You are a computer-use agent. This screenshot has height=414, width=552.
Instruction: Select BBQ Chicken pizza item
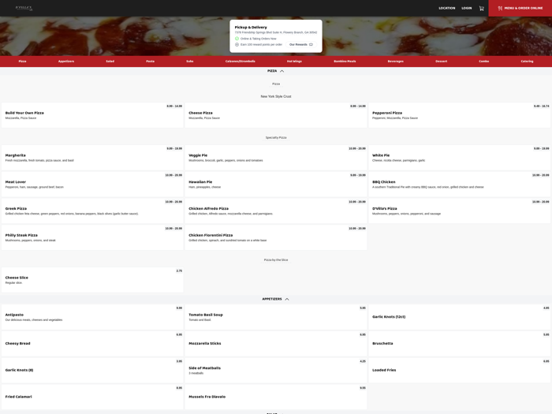pos(460,184)
